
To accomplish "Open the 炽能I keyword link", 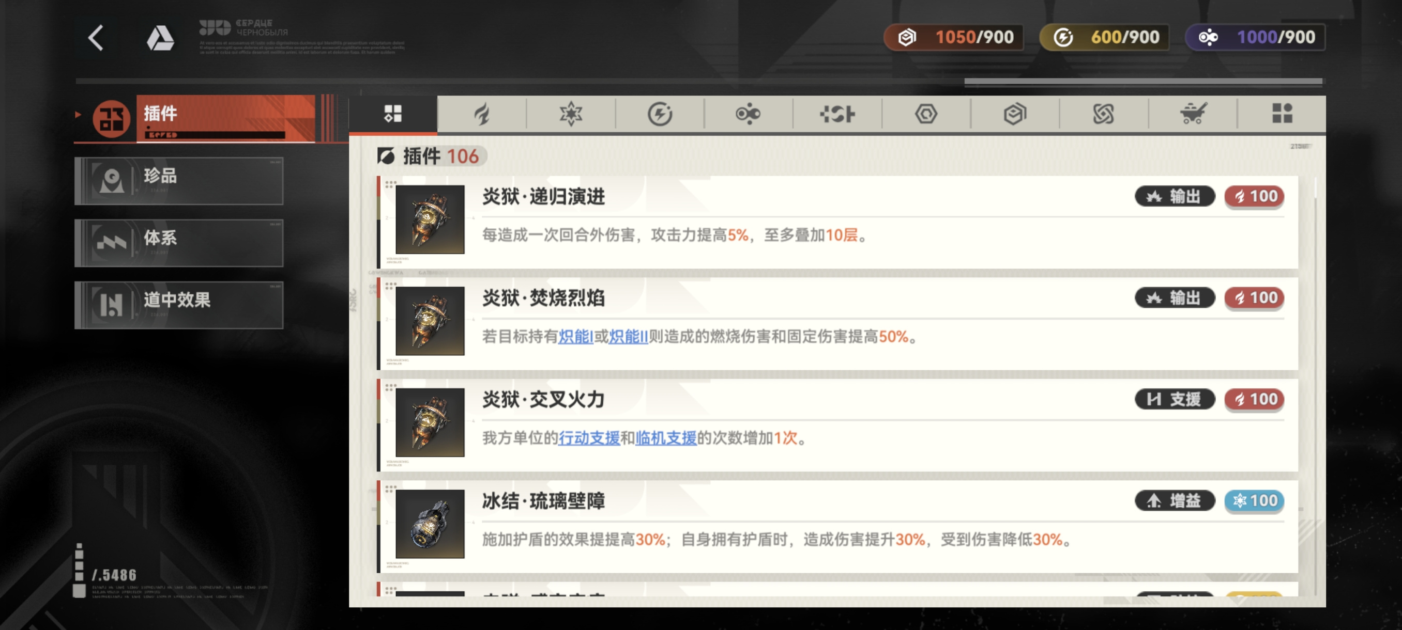I will tap(575, 337).
